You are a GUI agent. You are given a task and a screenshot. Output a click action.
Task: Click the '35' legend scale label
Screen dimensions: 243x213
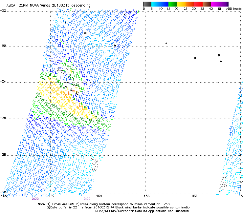[202, 9]
